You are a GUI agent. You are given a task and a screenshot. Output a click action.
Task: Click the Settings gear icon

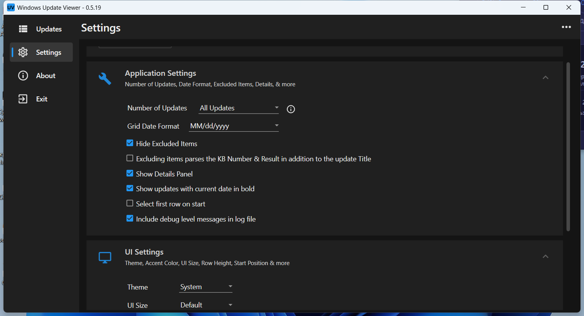pyautogui.click(x=23, y=52)
